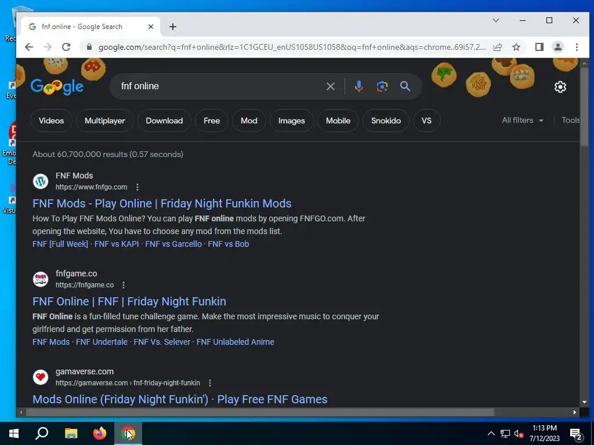Image resolution: width=594 pixels, height=445 pixels.
Task: Click the search box with fnf online
Action: 220,86
